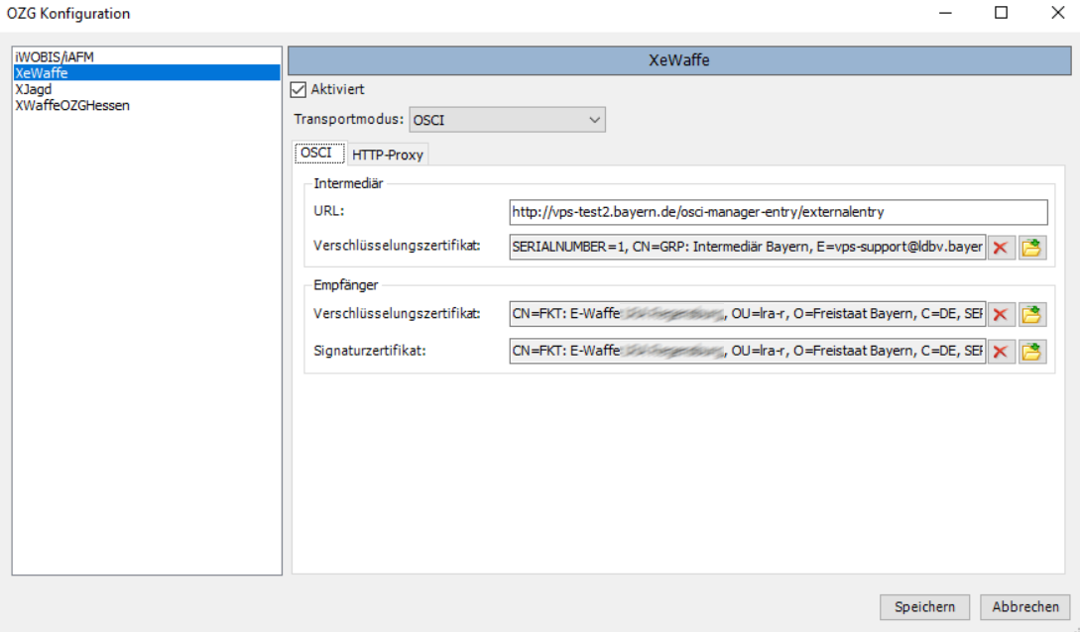Image resolution: width=1080 pixels, height=632 pixels.
Task: Expand the Transportmodus dropdown
Action: (x=507, y=120)
